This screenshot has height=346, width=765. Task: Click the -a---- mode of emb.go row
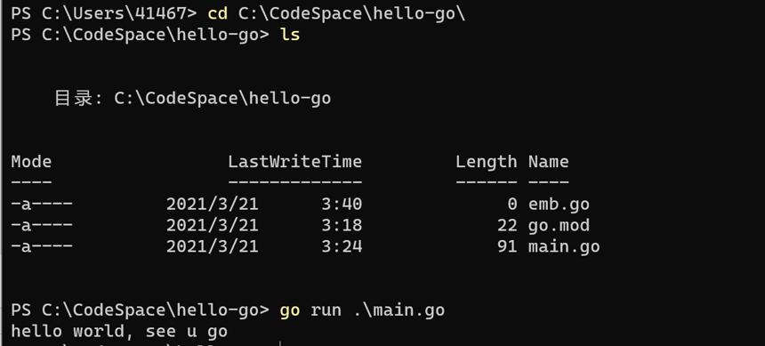pyautogui.click(x=42, y=204)
